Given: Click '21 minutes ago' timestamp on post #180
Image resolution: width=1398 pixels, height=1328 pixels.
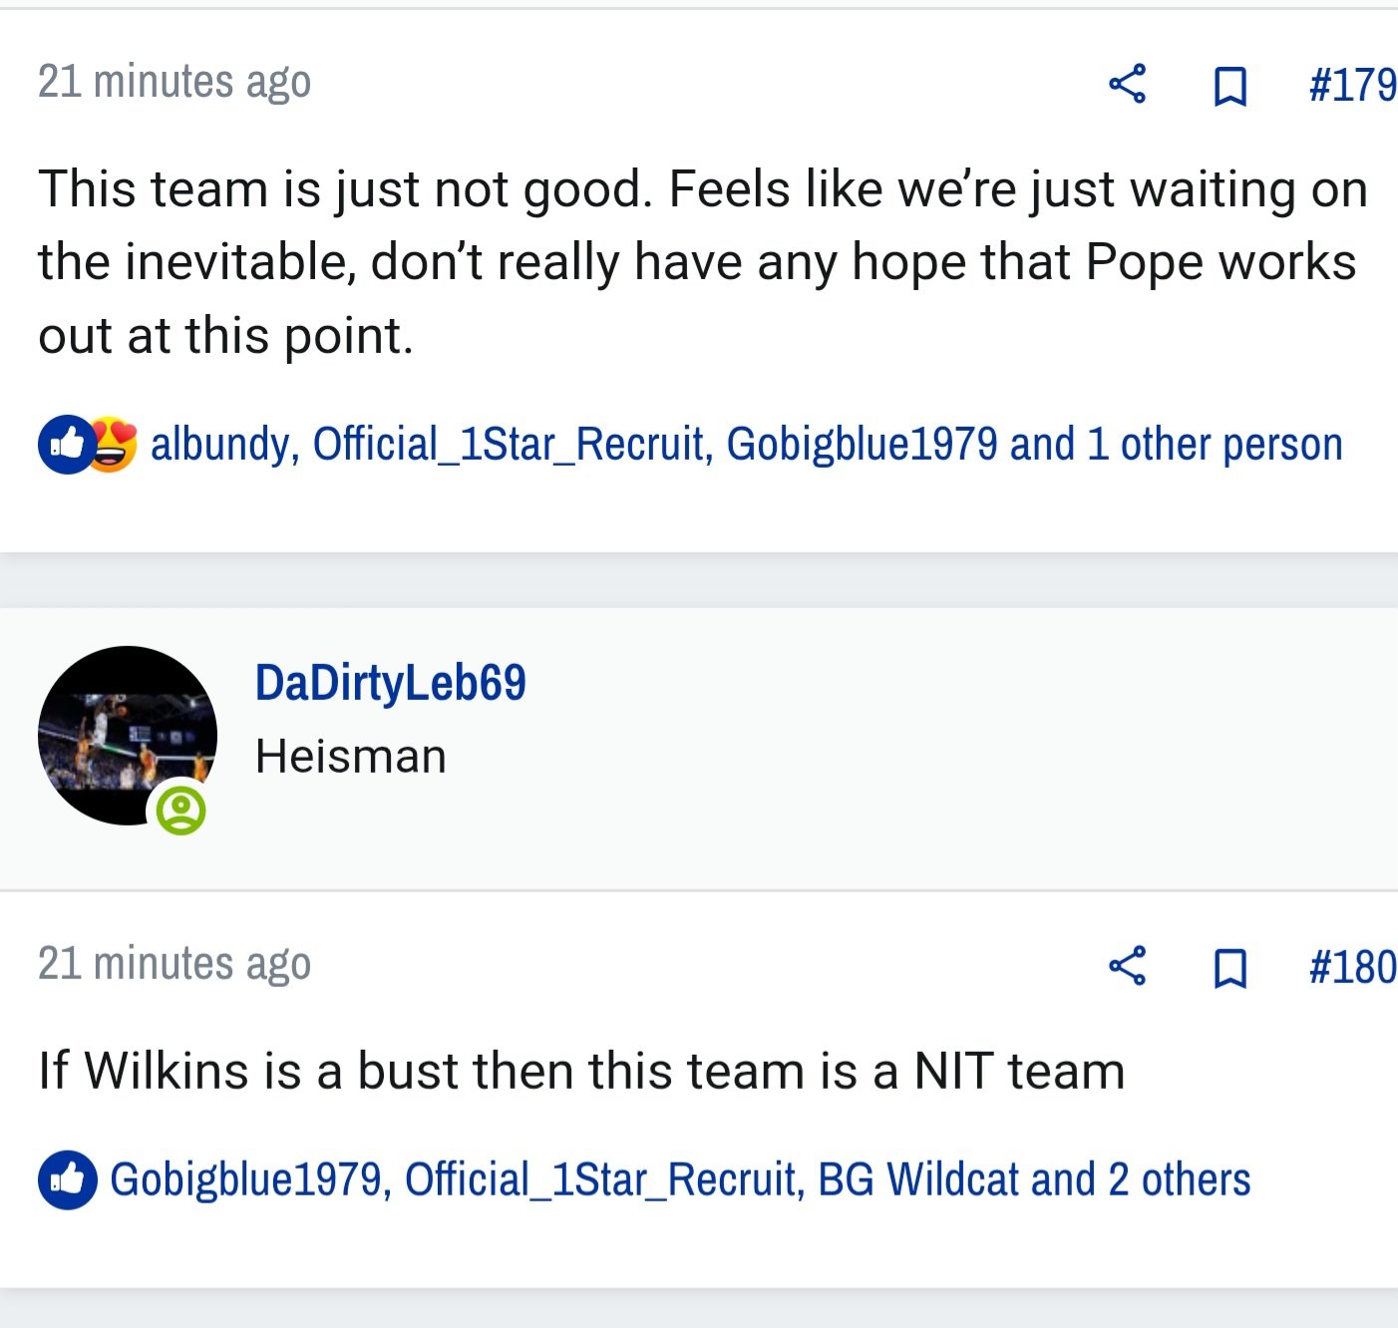Looking at the screenshot, I should click(x=175, y=964).
